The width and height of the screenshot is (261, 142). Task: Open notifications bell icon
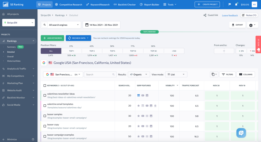236,5
